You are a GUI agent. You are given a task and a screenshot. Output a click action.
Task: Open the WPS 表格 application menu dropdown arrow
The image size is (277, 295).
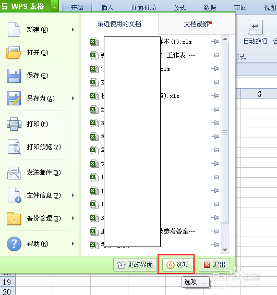(x=54, y=7)
